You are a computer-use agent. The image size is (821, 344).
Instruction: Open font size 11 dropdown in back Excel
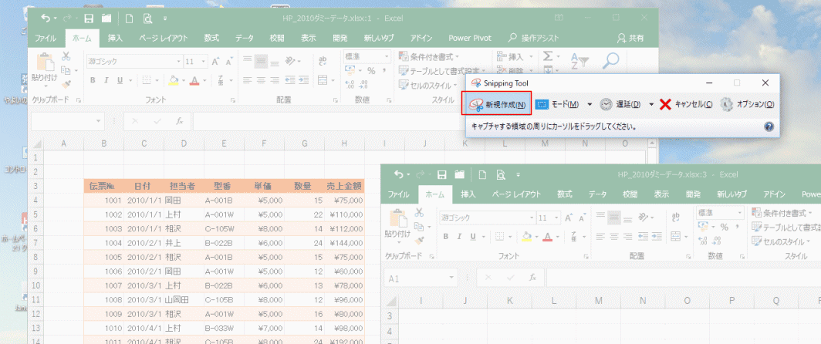[x=204, y=62]
